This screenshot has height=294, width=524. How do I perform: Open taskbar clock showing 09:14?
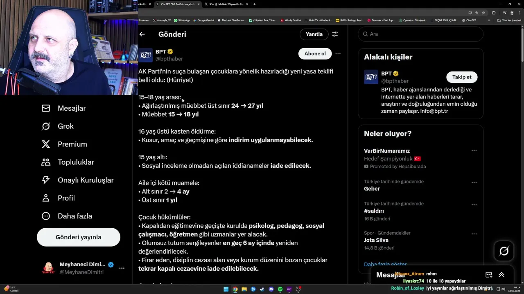point(513,289)
